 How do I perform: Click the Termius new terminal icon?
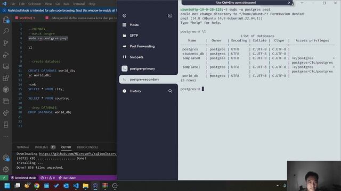(x=170, y=15)
